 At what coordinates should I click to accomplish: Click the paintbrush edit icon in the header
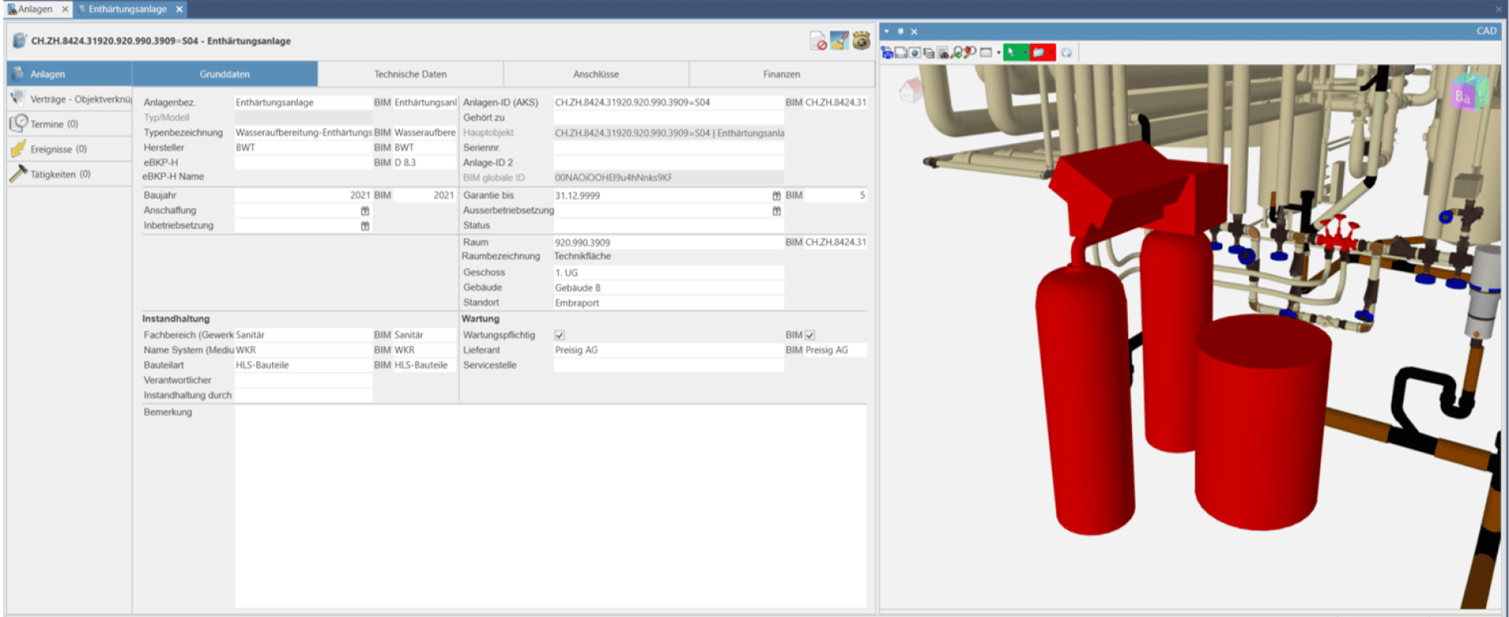click(839, 40)
